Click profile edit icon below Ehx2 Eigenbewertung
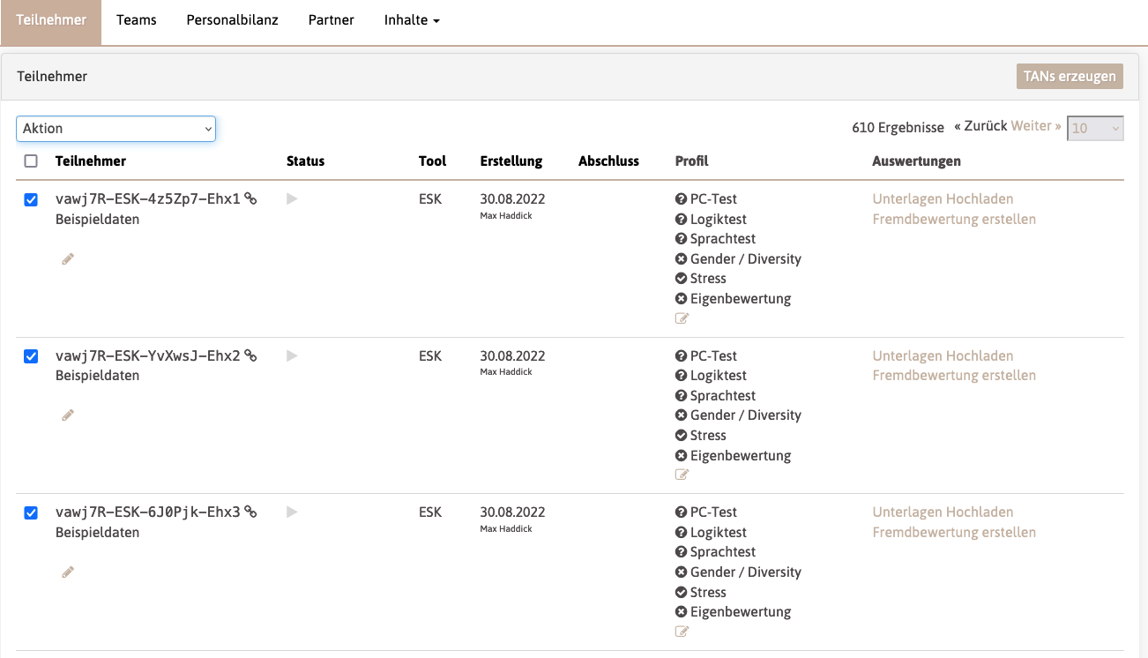 pos(682,475)
